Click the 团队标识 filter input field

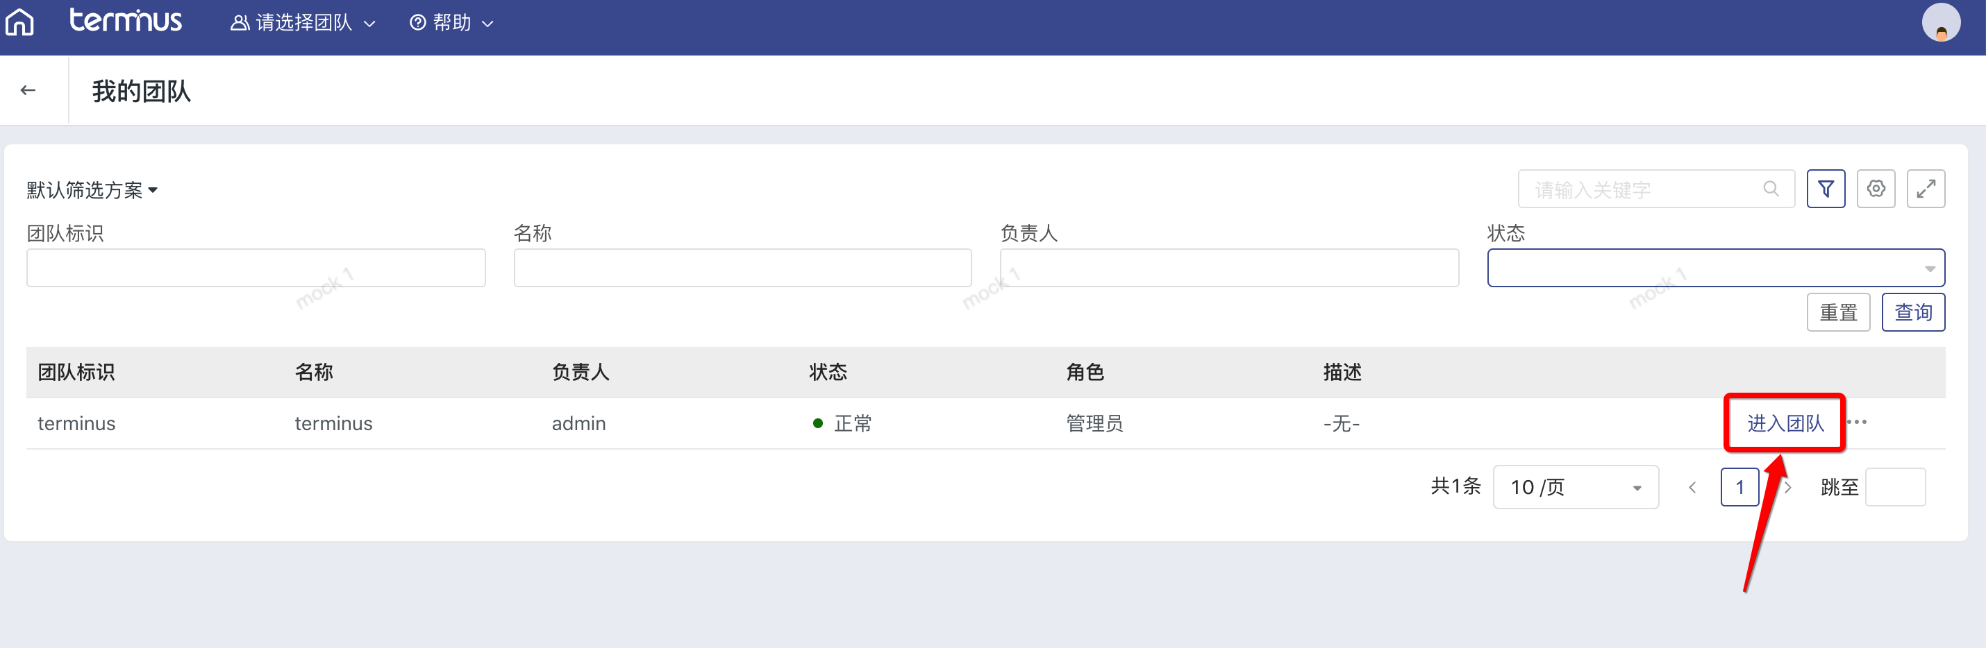coord(255,268)
